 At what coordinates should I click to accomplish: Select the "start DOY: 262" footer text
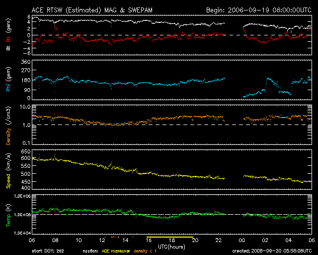[x=48, y=251]
